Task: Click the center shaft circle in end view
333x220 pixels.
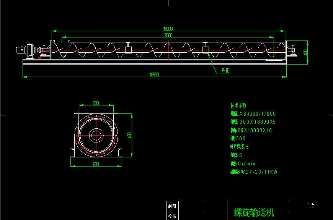Action: pos(96,135)
